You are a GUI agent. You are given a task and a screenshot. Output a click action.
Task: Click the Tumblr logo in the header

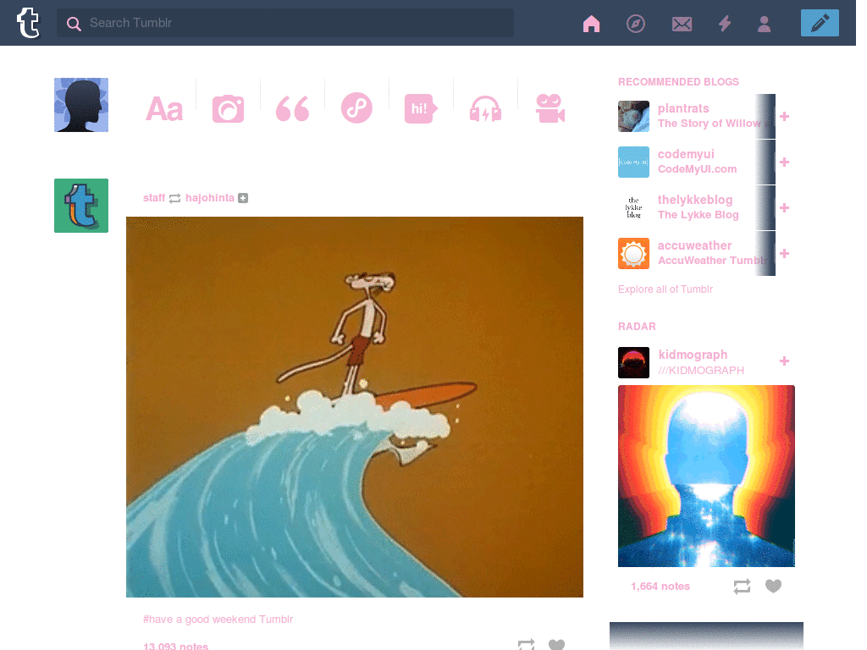[28, 23]
